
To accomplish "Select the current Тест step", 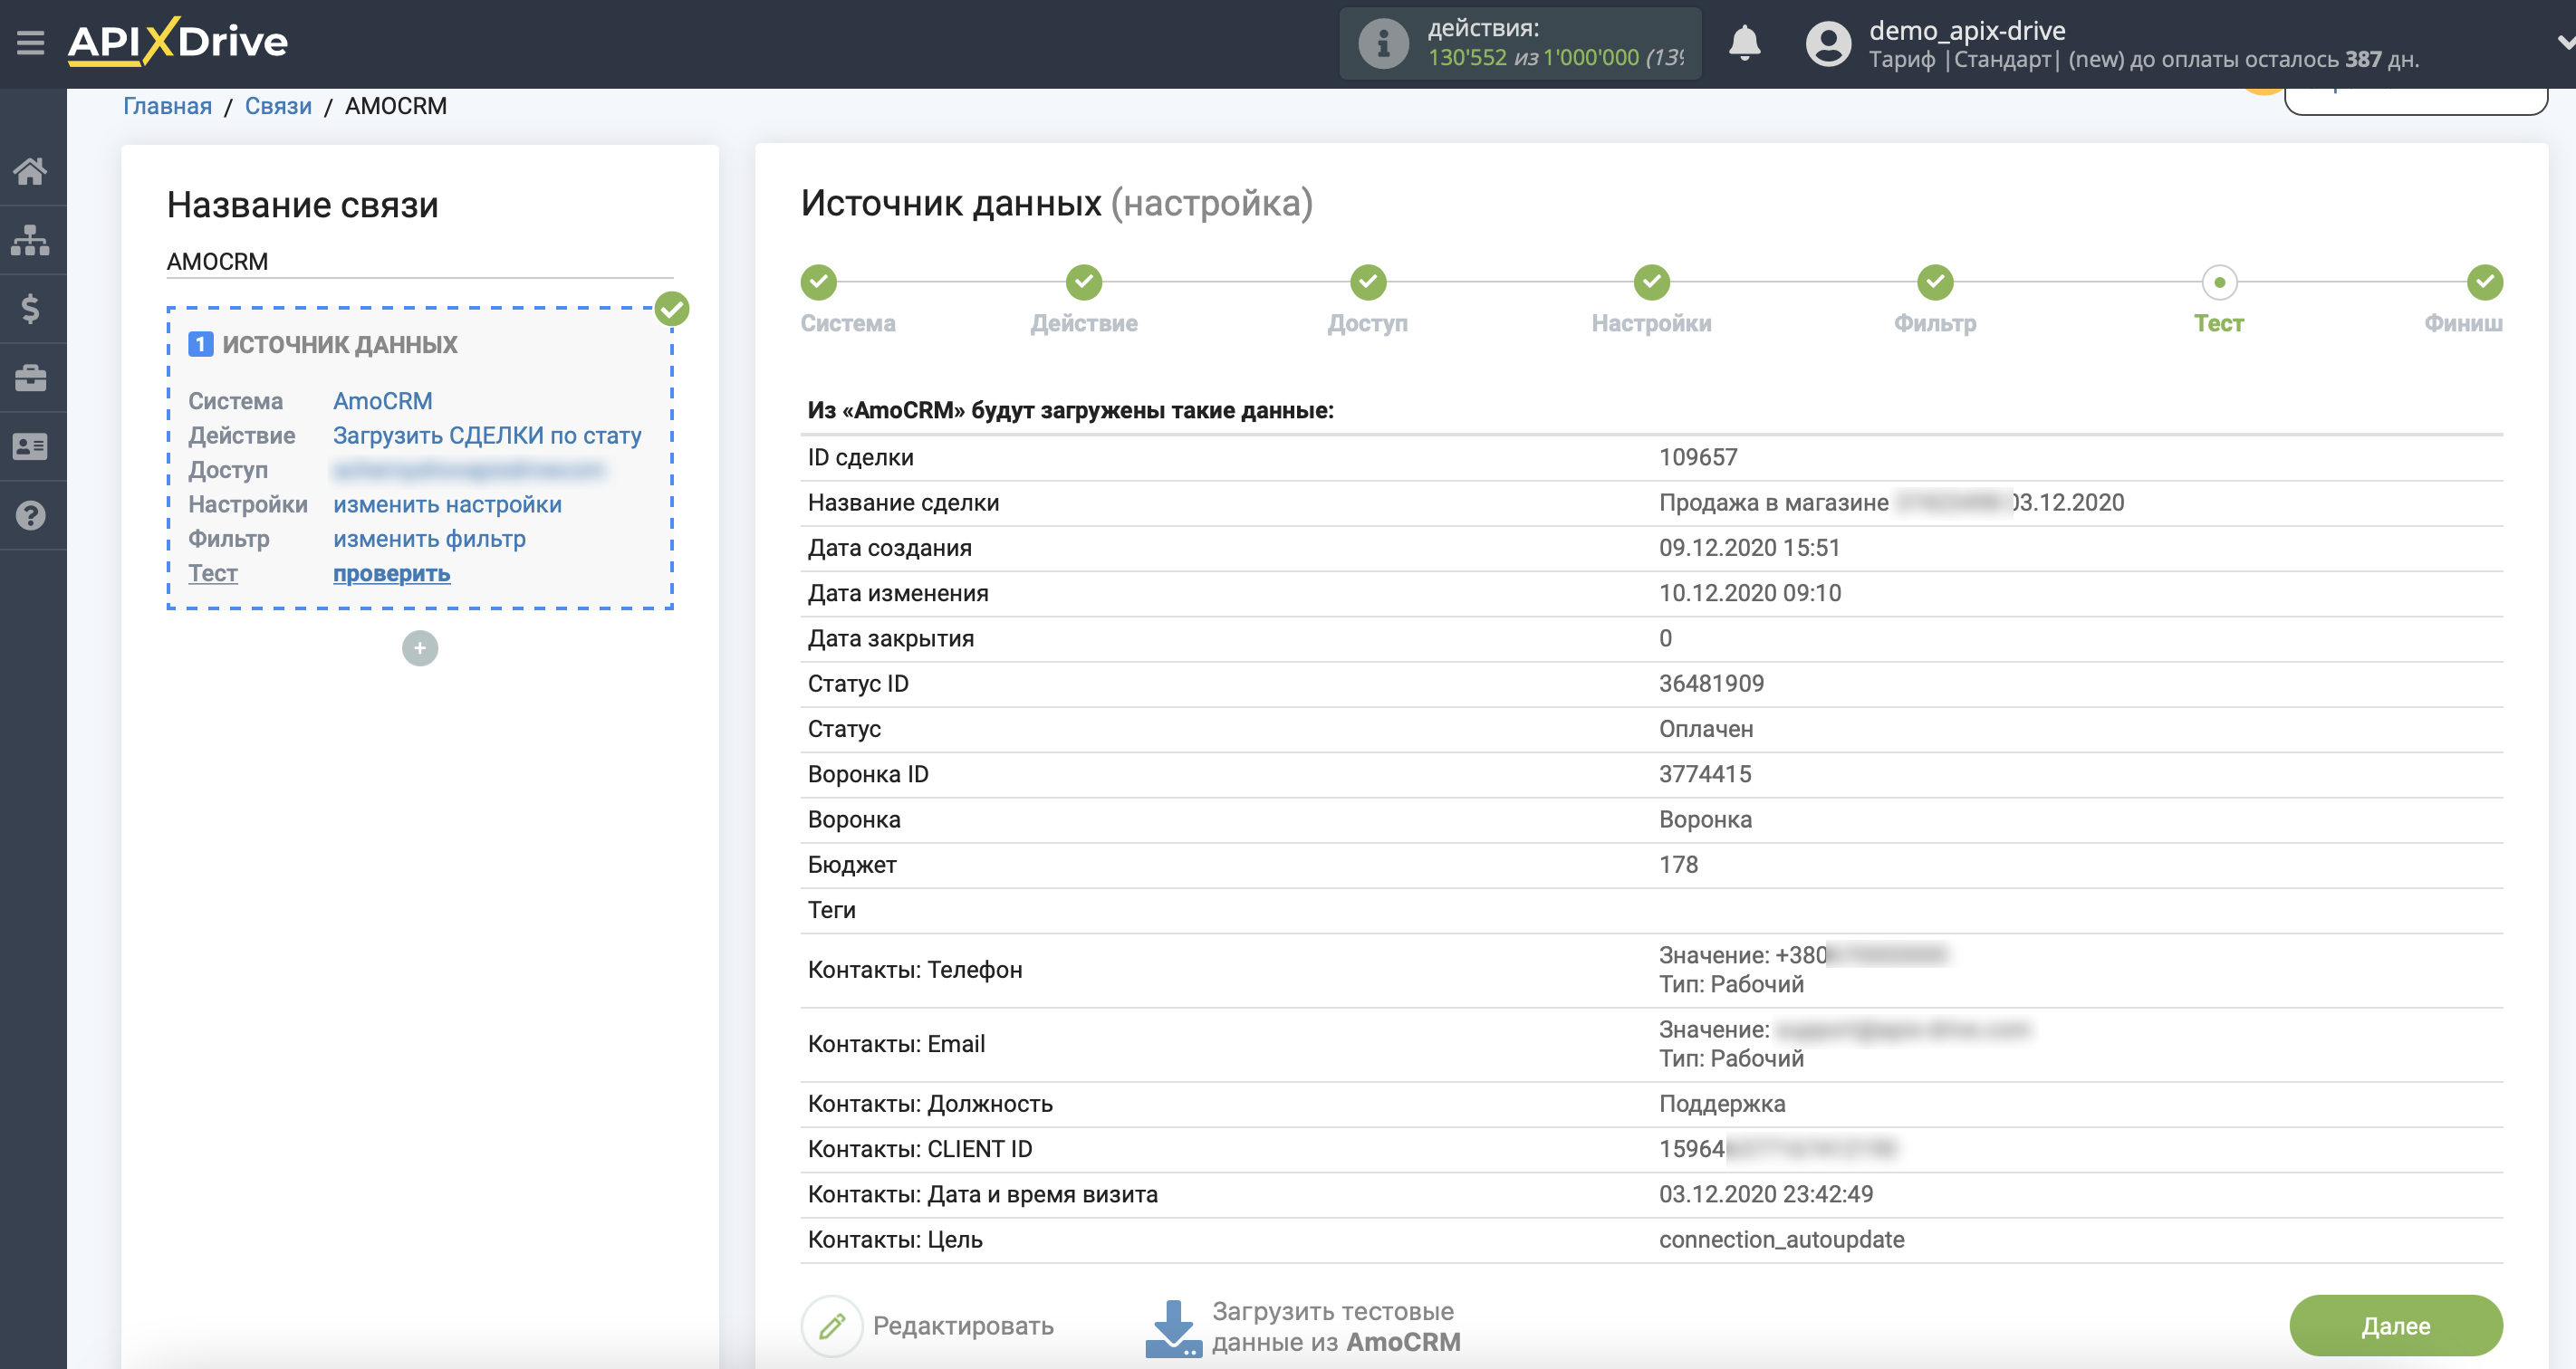I will pos(2219,282).
